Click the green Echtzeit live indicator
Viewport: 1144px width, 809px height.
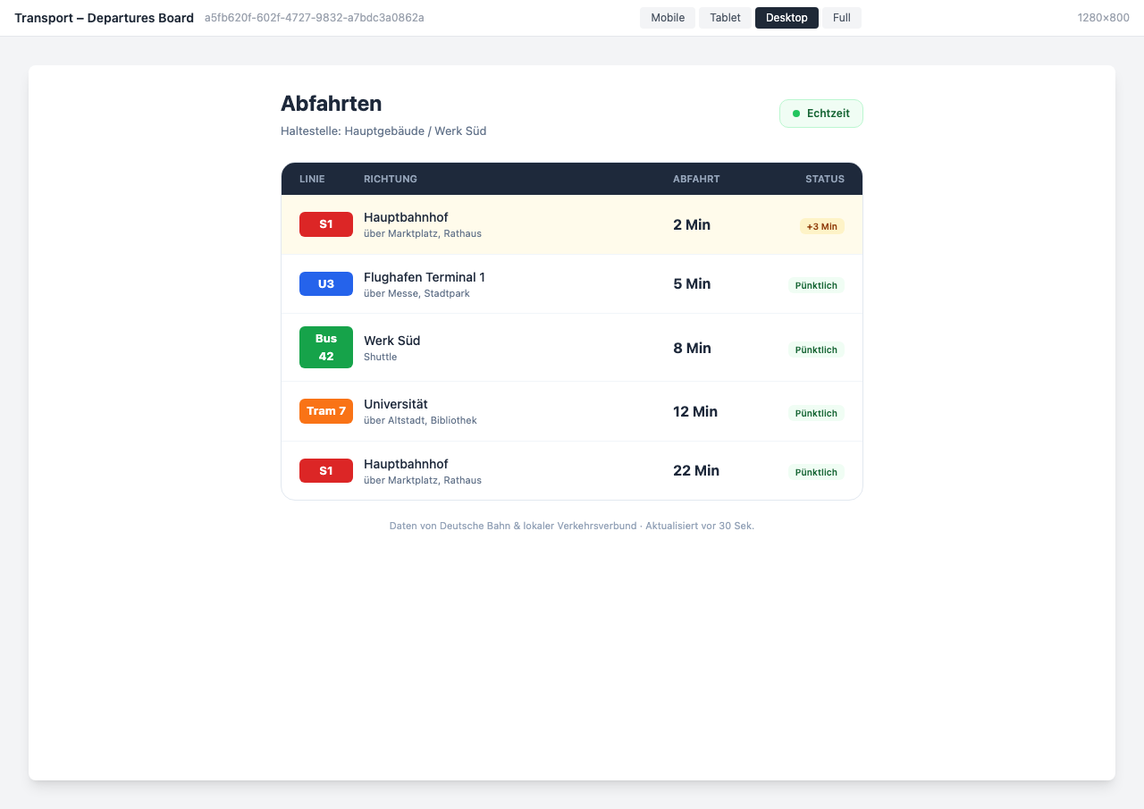coord(820,114)
